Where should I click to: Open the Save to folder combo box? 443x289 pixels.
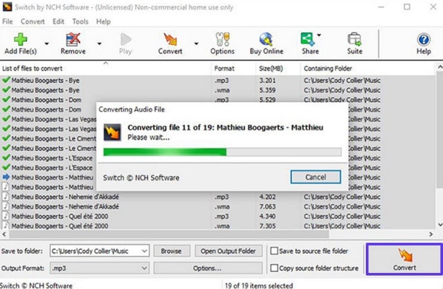(x=100, y=251)
